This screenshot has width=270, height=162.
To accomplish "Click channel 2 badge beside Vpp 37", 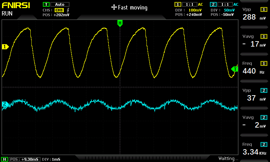I will pos(264,90).
